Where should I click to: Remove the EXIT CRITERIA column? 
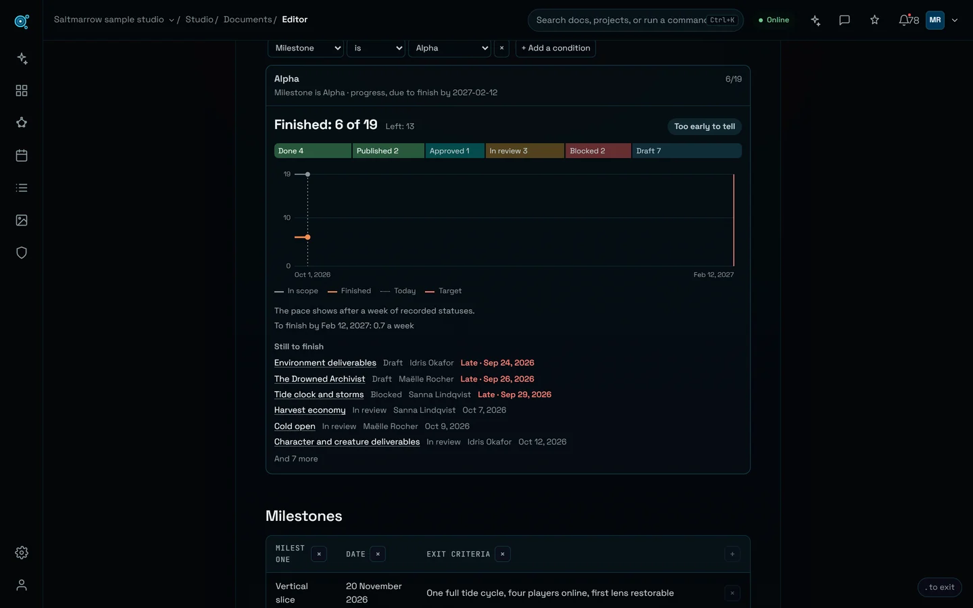tap(503, 554)
